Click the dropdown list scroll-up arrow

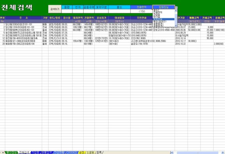pyautogui.click(x=176, y=11)
